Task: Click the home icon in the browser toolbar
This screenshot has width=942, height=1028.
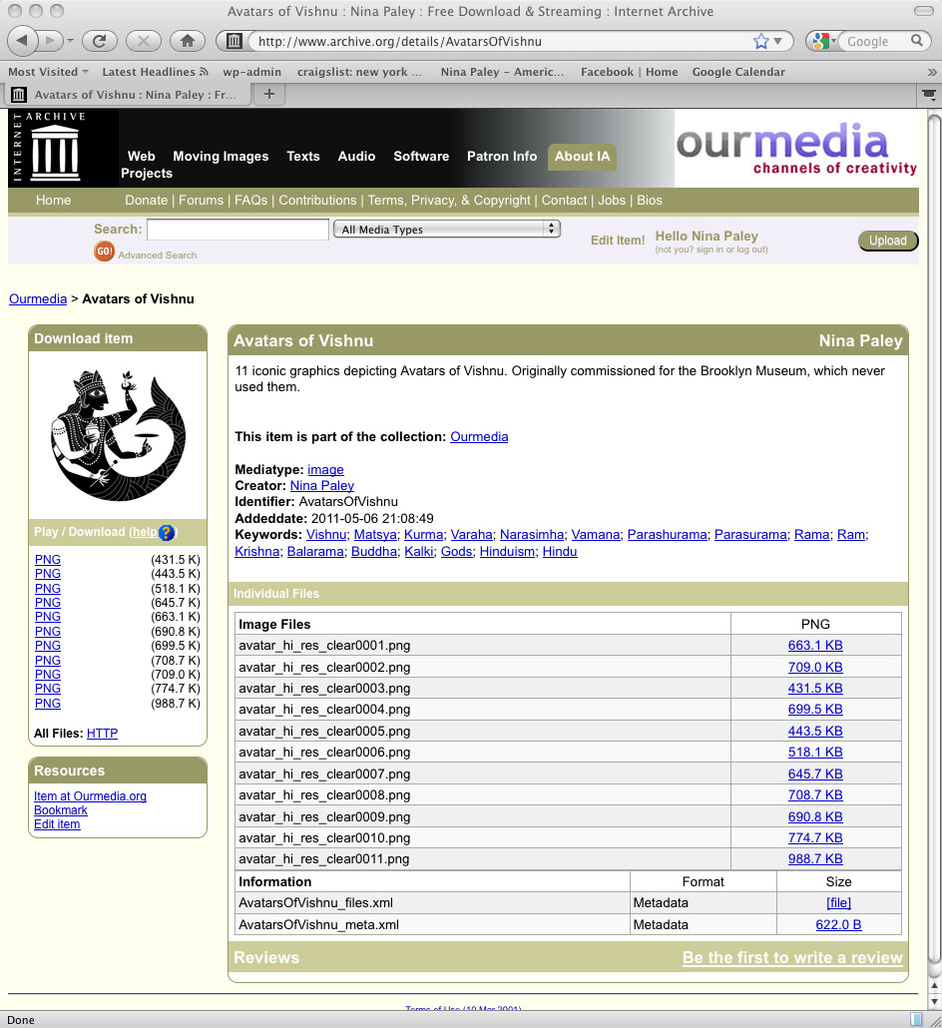Action: (x=187, y=41)
